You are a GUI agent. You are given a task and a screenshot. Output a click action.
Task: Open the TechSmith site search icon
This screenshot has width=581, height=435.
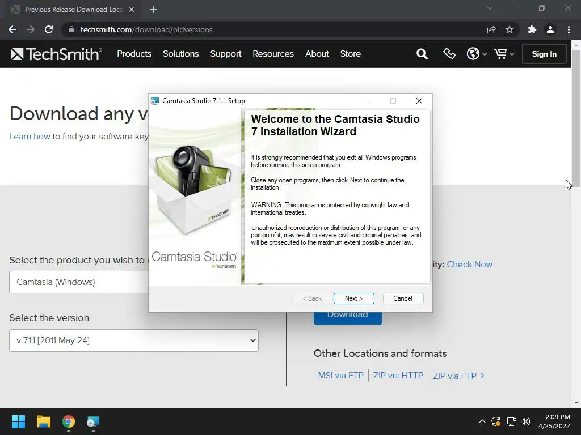click(x=422, y=54)
